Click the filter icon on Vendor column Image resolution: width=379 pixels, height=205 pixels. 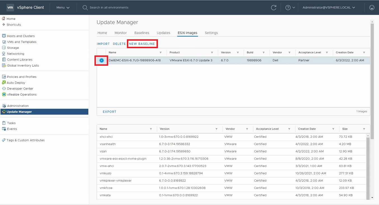coord(290,52)
